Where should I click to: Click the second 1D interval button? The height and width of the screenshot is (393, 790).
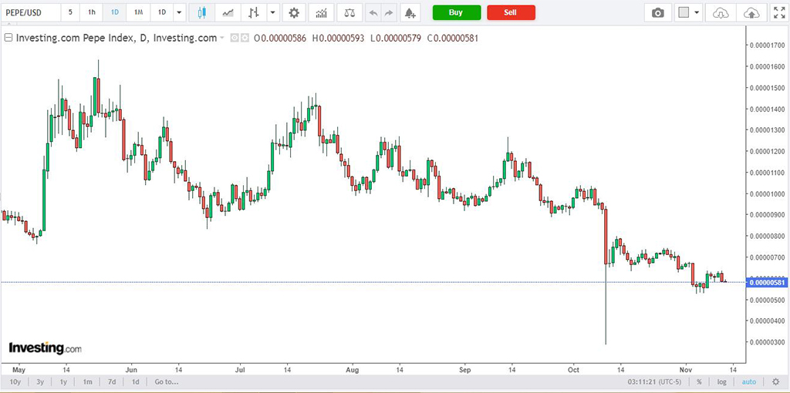[x=162, y=12]
